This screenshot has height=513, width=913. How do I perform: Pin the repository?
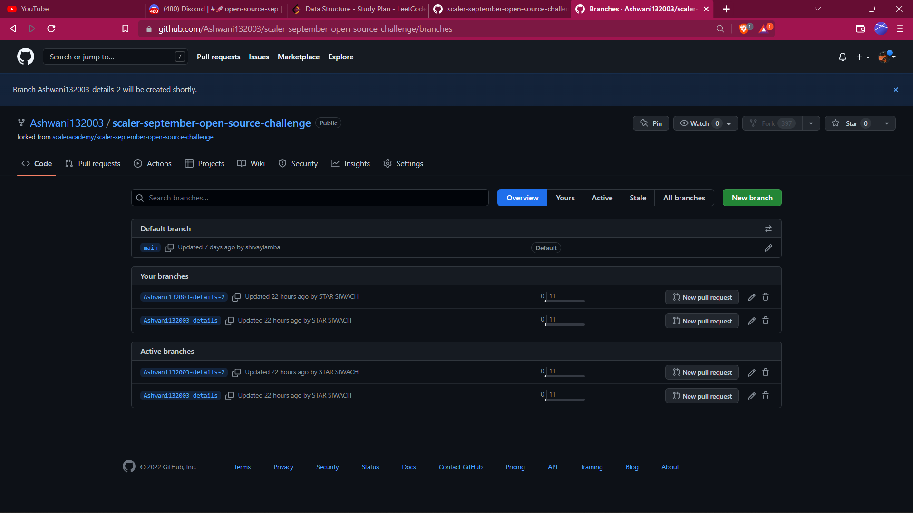[651, 123]
